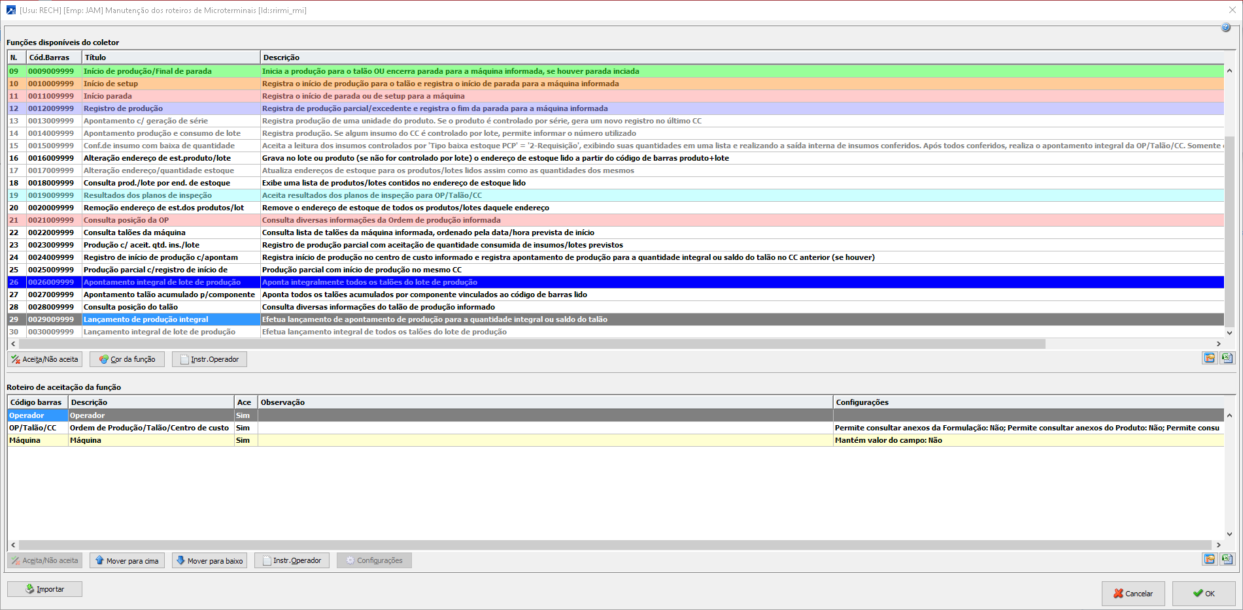Screen dimensions: 1243x610
Task: Click the down arrow of the acceptance route scrollbar
Action: coord(1229,534)
